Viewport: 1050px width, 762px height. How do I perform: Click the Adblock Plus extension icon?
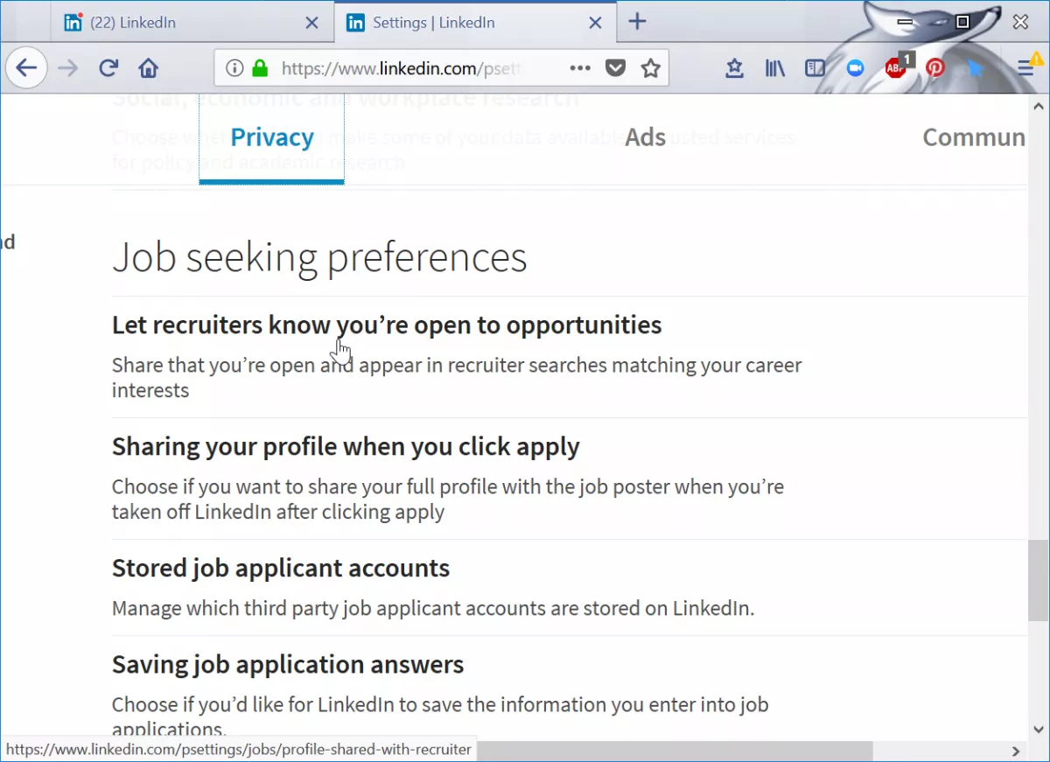(897, 67)
